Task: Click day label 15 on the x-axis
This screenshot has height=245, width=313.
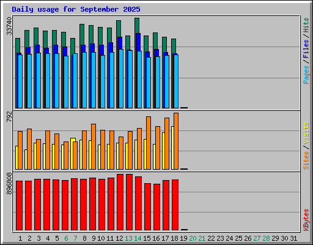Action: coord(147,238)
